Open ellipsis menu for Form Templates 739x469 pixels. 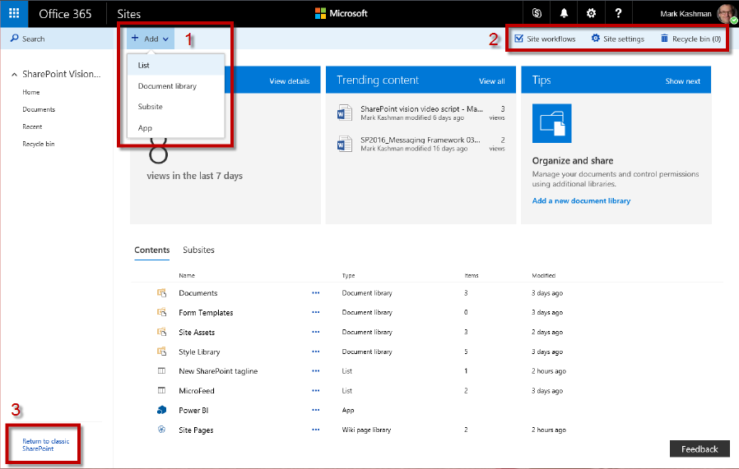[316, 312]
